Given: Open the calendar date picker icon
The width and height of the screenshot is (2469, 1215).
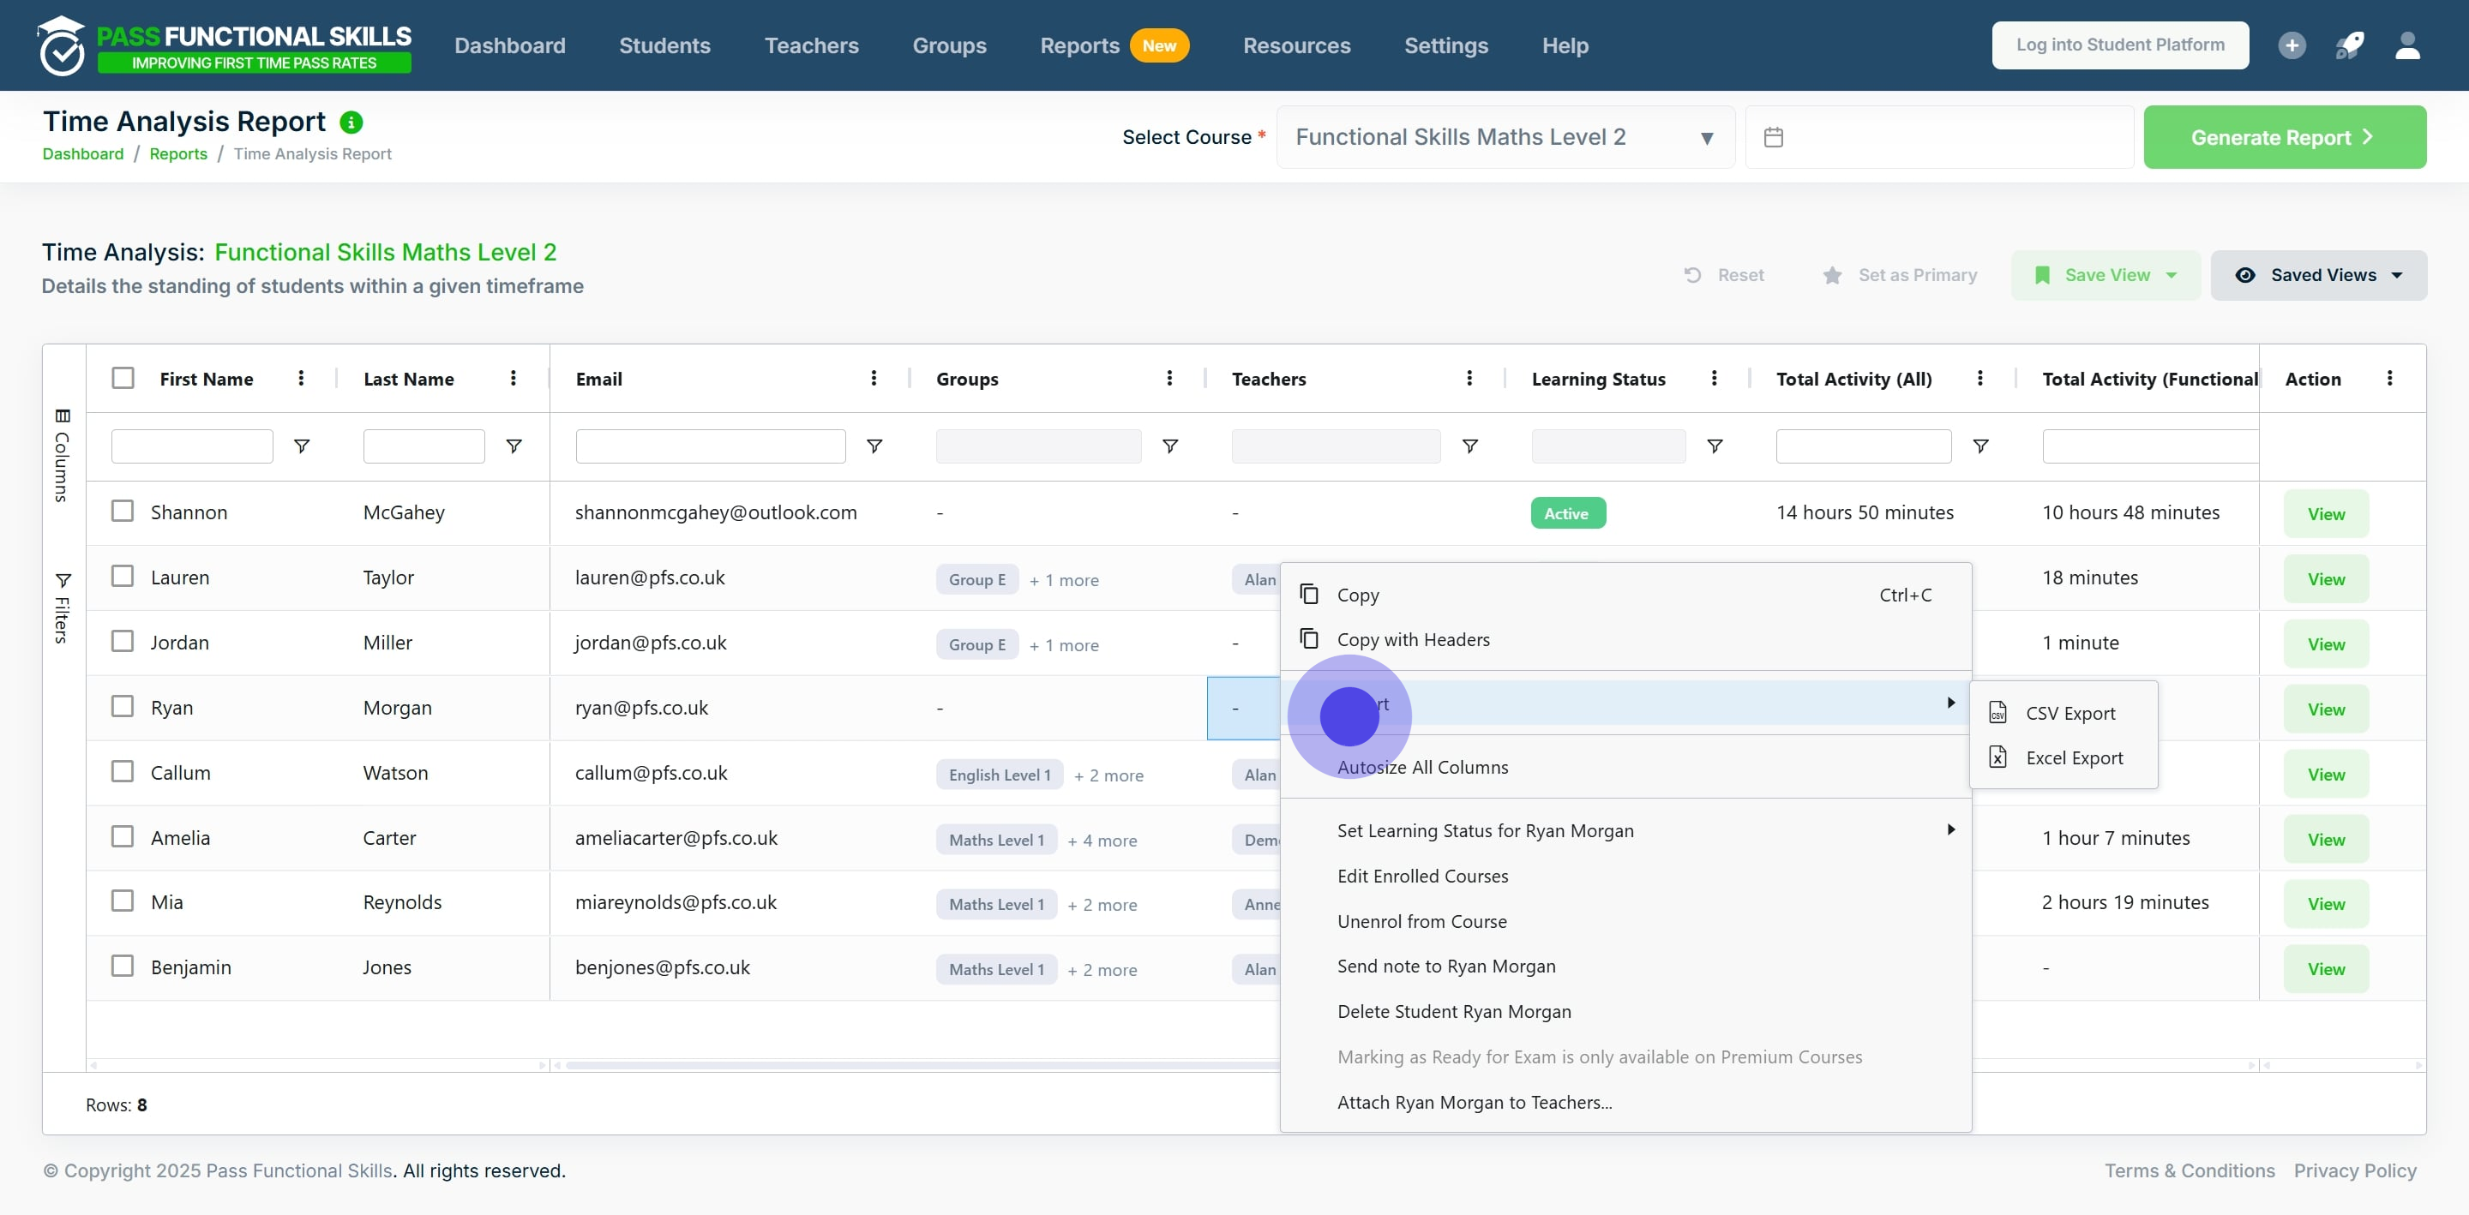Looking at the screenshot, I should pyautogui.click(x=1773, y=137).
